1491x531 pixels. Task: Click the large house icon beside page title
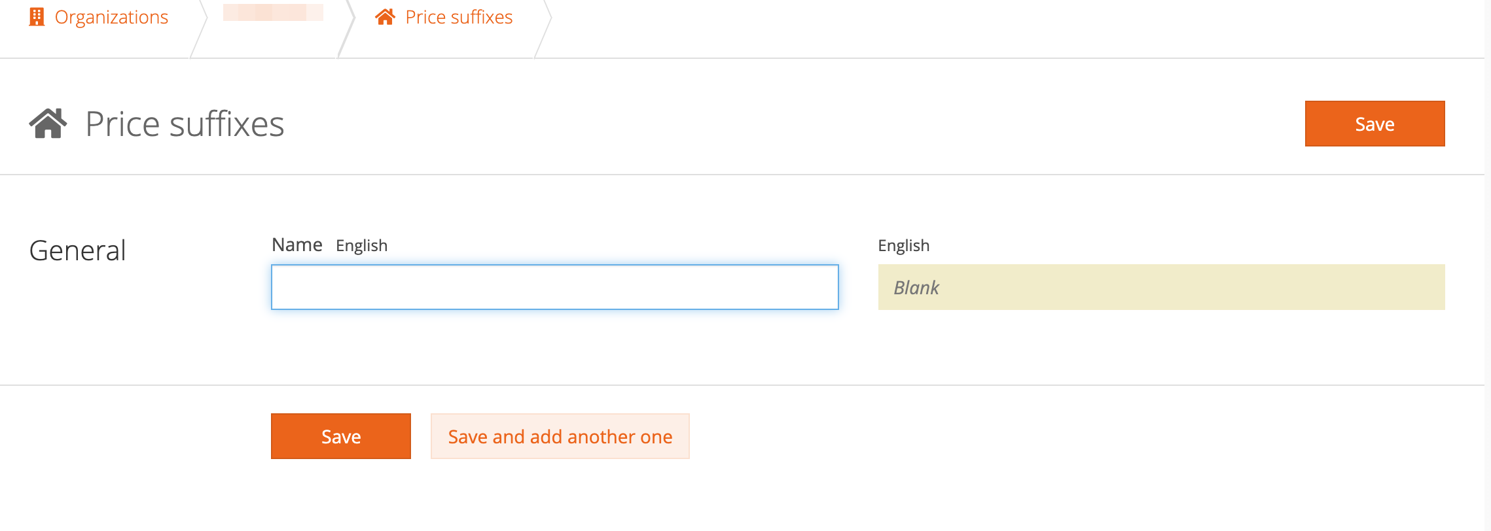coord(48,124)
